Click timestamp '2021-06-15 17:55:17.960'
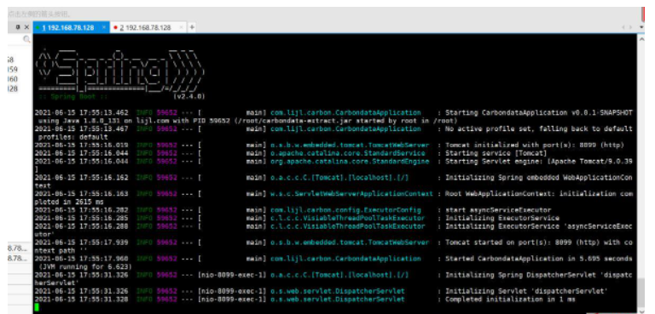Screen dimensions: 655x314 pos(82,259)
